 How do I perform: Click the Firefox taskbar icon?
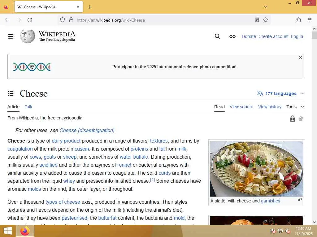[25, 231]
